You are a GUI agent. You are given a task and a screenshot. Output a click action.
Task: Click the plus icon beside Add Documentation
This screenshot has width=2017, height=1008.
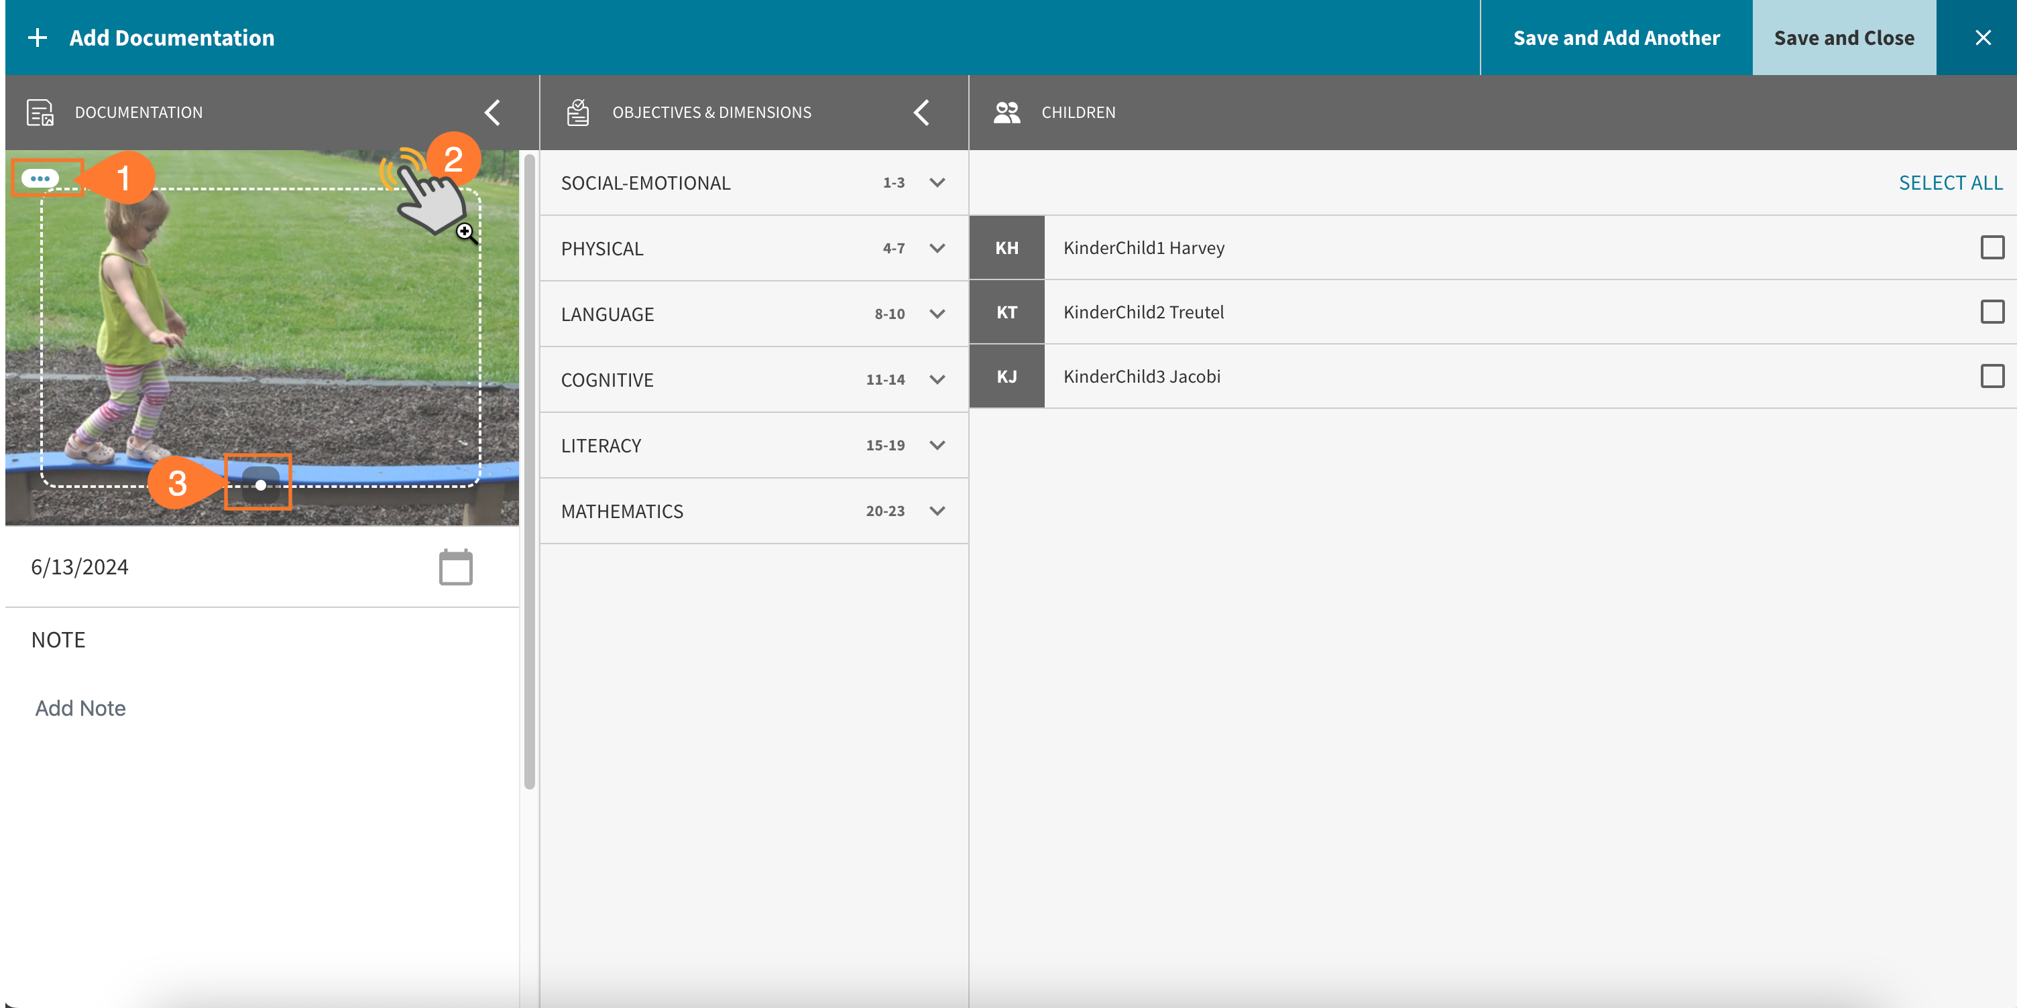pyautogui.click(x=38, y=38)
